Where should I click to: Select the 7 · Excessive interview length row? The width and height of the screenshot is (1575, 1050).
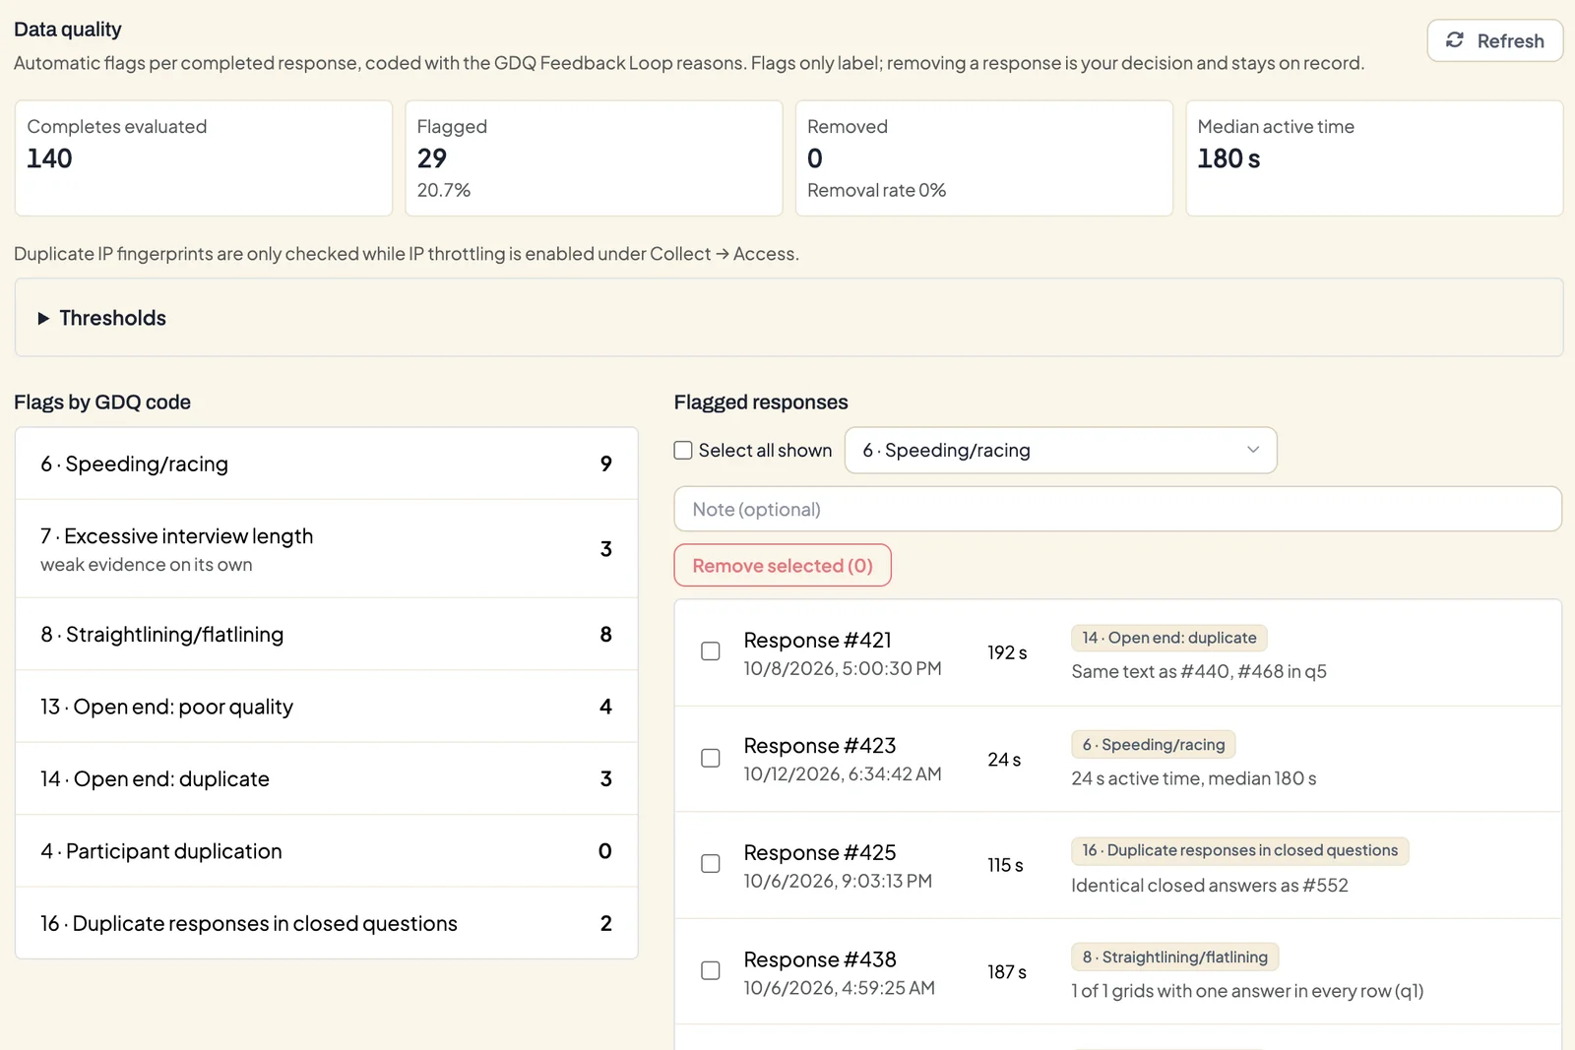[x=326, y=549]
